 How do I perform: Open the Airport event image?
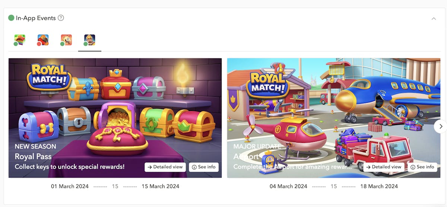[334, 118]
